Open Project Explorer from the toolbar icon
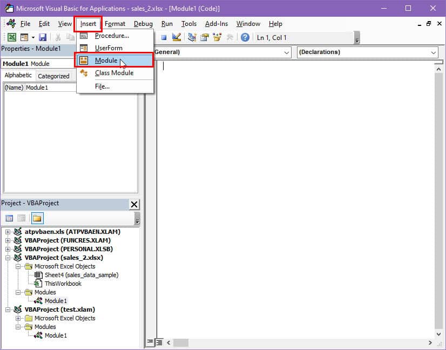 pyautogui.click(x=192, y=37)
